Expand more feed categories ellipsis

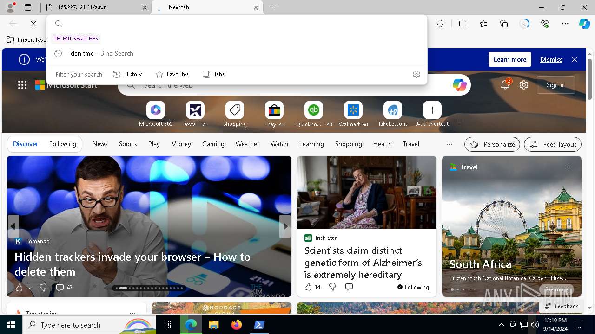pyautogui.click(x=450, y=144)
